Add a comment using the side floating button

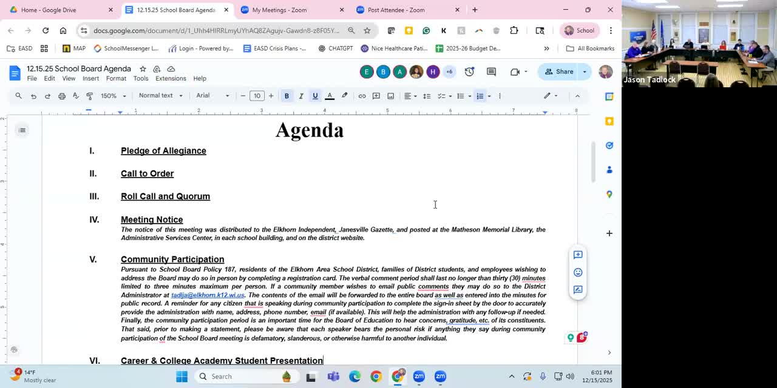[x=578, y=255]
